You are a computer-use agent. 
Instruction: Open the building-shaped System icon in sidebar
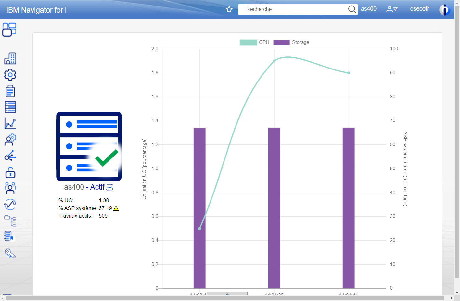pos(10,58)
